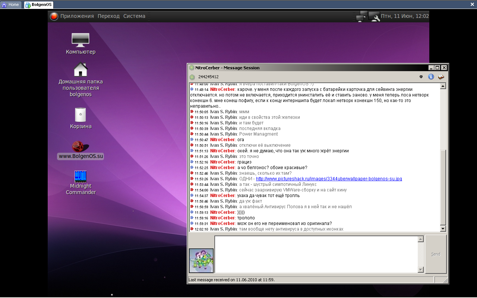Open the Система menu
477x298 pixels.
[134, 16]
